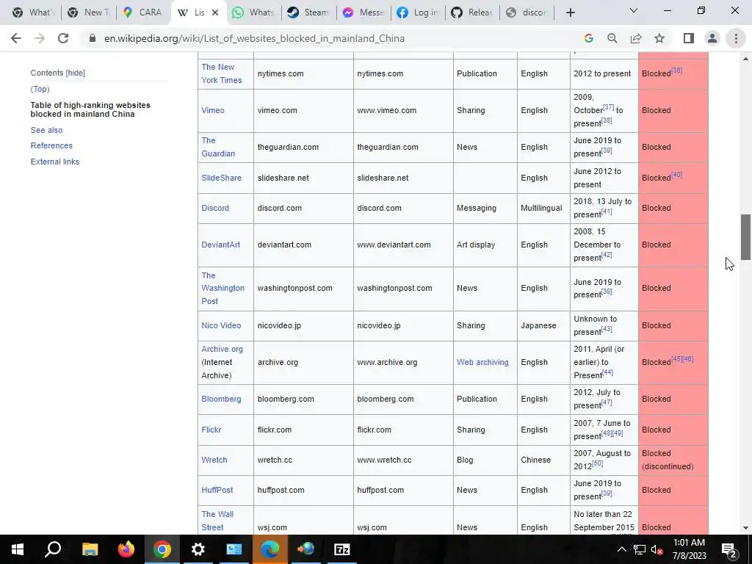This screenshot has height=564, width=752.
Task: Open the Chrome three-dot menu
Action: click(736, 38)
